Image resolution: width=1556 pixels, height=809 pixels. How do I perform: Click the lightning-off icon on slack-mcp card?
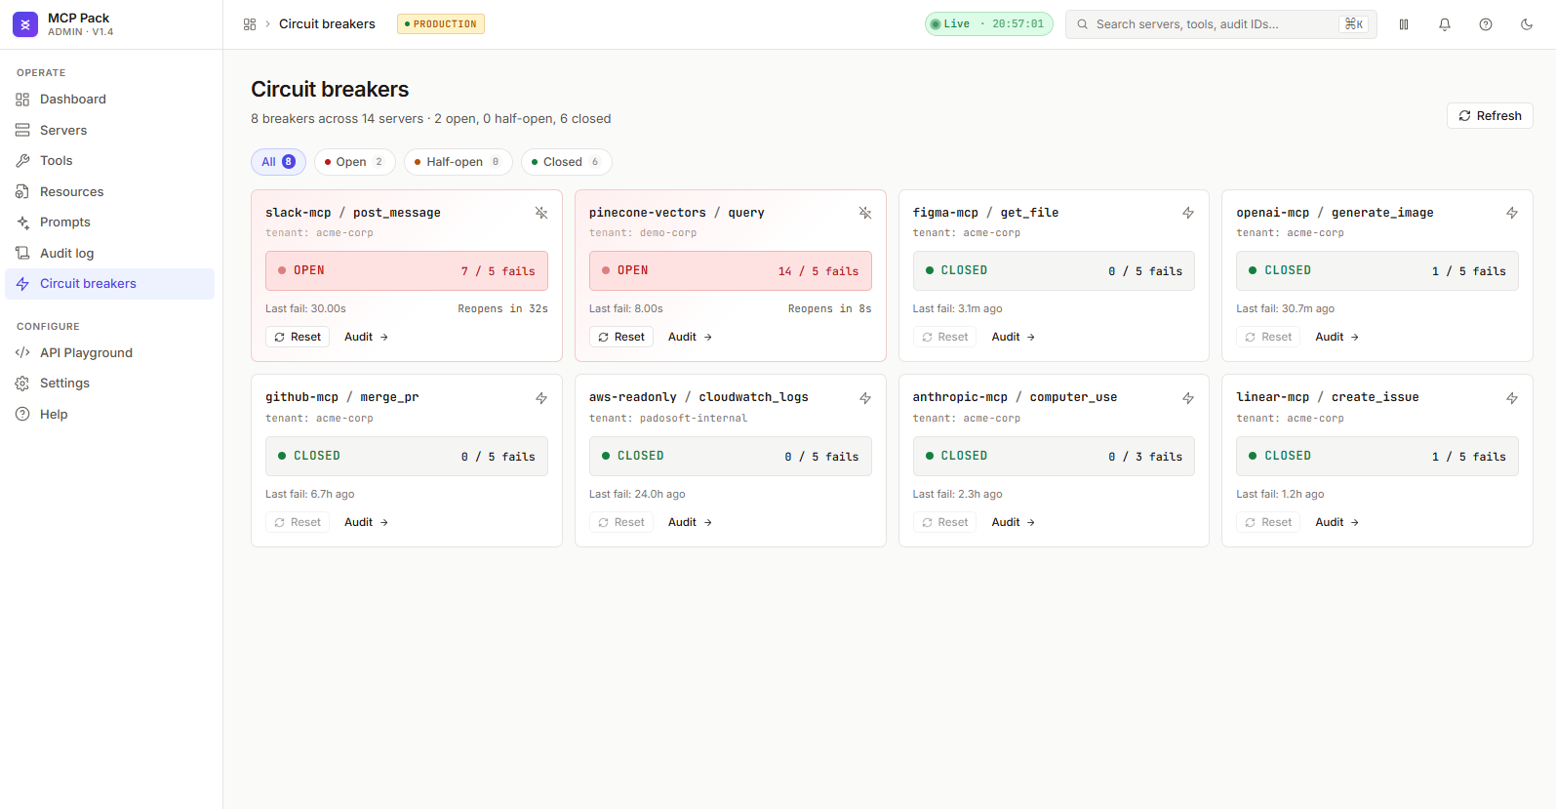(541, 213)
